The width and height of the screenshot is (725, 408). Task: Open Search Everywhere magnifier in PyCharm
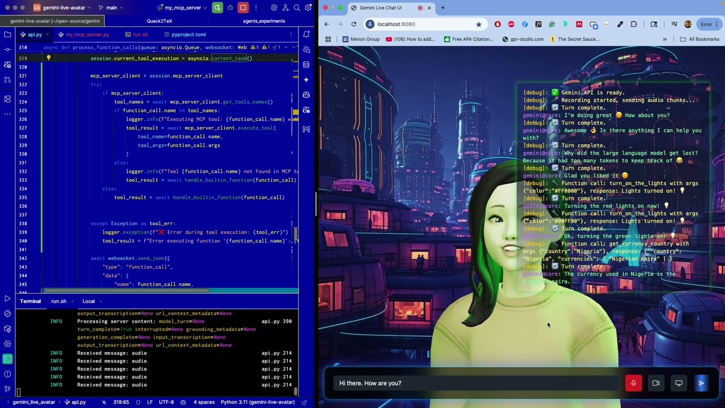(297, 7)
